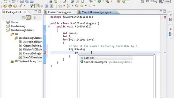Click the red error square on overview ruler
The height and width of the screenshot is (98, 174).
pos(165,17)
